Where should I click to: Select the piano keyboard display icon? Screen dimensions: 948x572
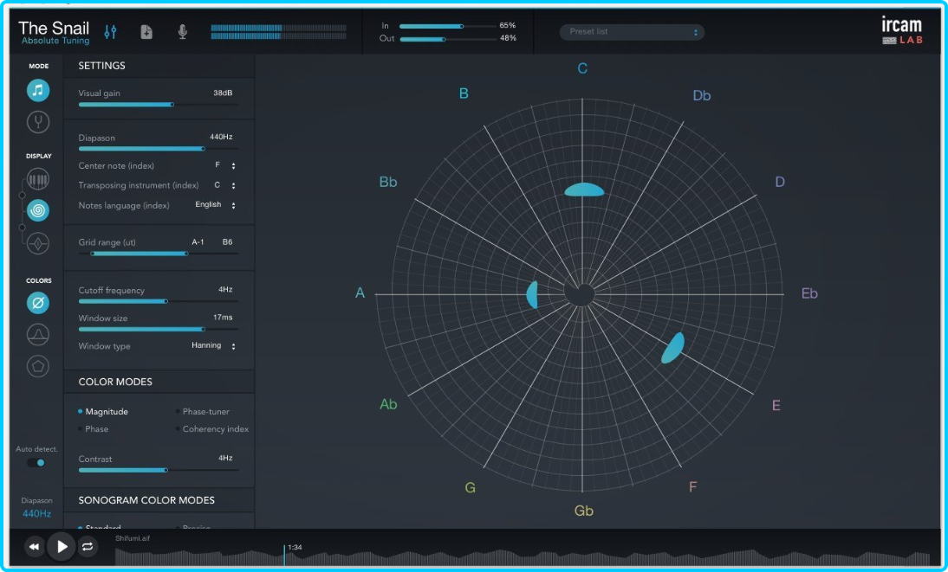click(x=38, y=180)
